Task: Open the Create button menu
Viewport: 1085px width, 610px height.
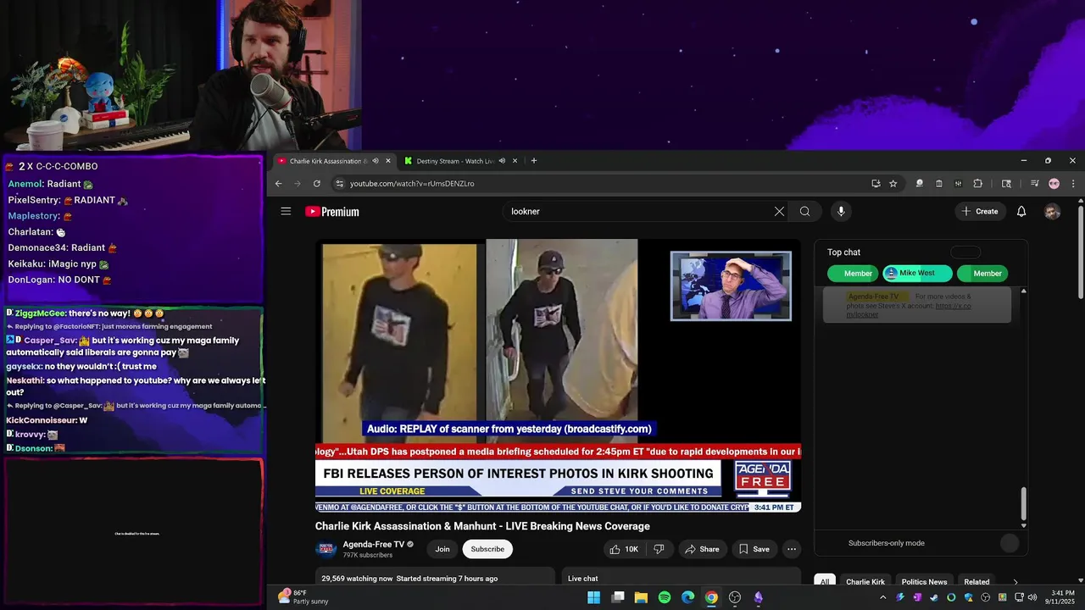Action: coord(980,211)
